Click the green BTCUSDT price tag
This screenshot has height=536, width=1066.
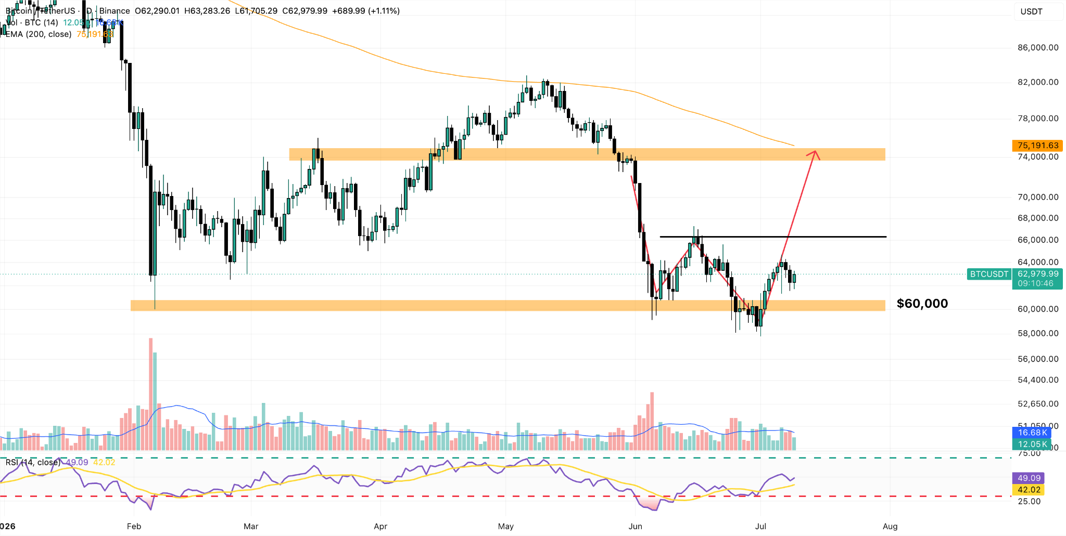pyautogui.click(x=989, y=274)
